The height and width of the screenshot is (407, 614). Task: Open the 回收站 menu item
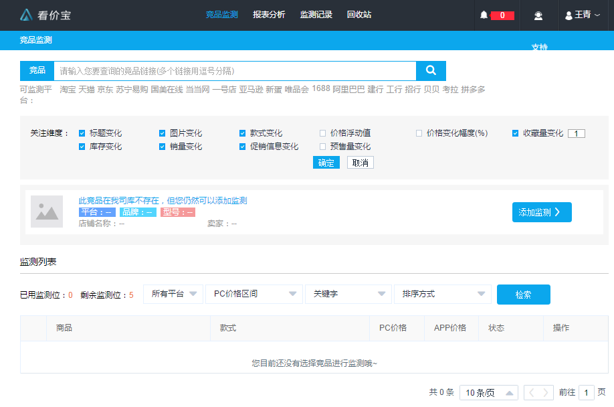click(359, 15)
